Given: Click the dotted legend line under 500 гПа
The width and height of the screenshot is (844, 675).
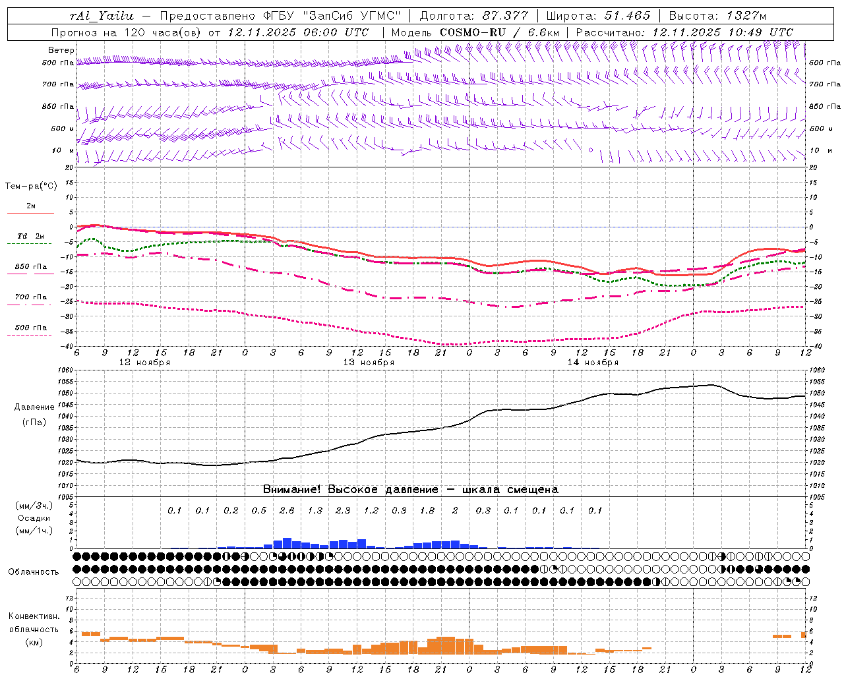Looking at the screenshot, I should point(30,335).
